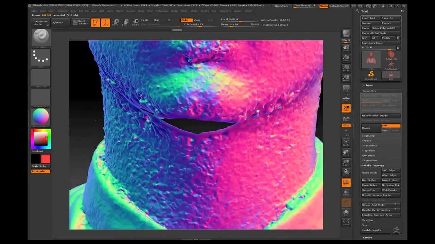Open the Preferences menu
The height and width of the screenshot is (244, 435).
pos(162,11)
